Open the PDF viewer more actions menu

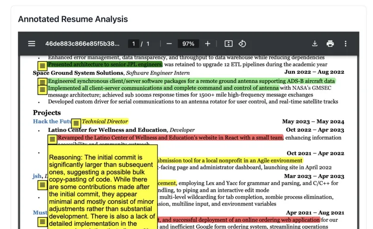345,44
